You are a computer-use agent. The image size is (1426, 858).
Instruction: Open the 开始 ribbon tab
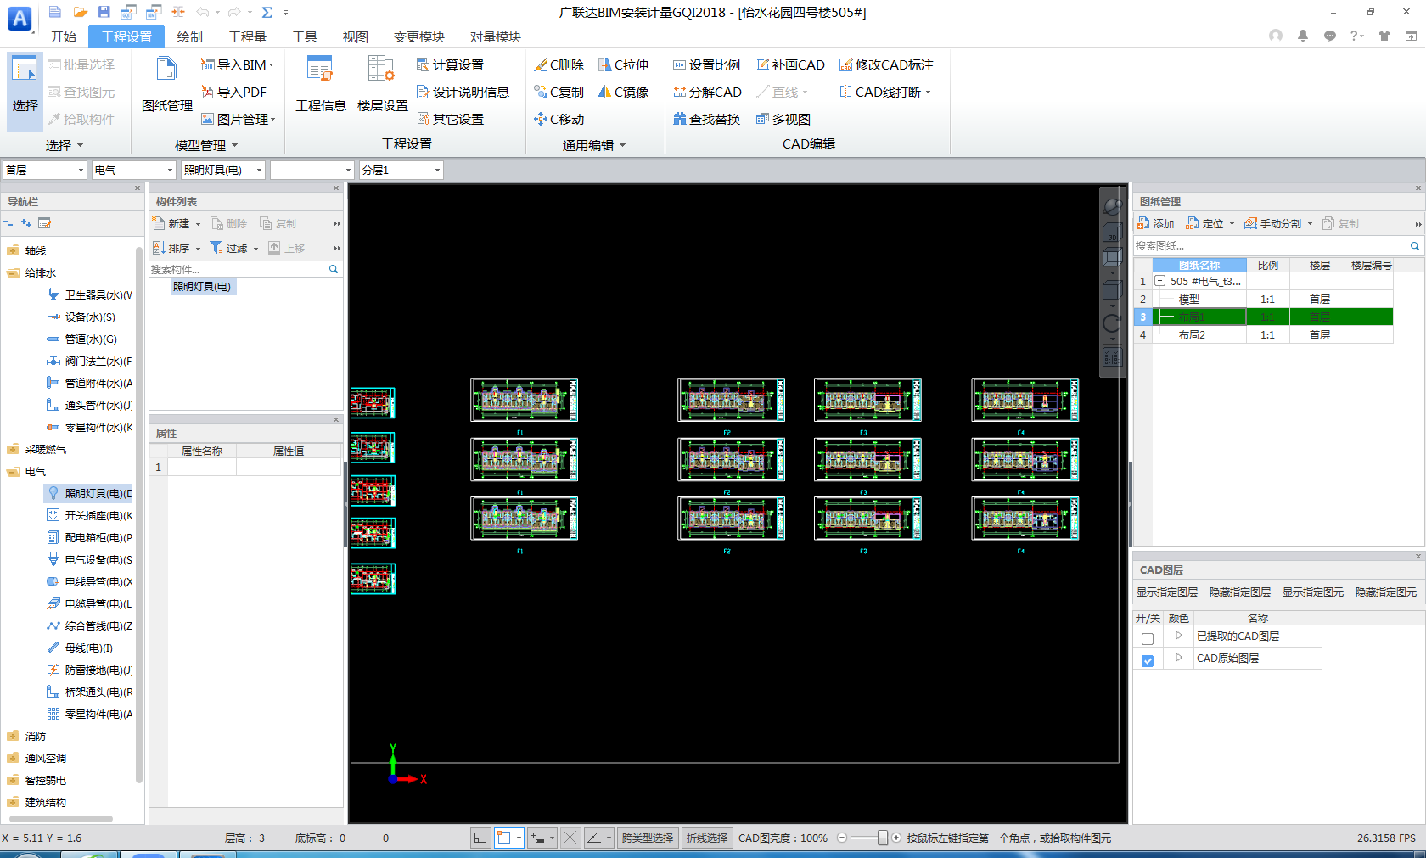pos(63,36)
